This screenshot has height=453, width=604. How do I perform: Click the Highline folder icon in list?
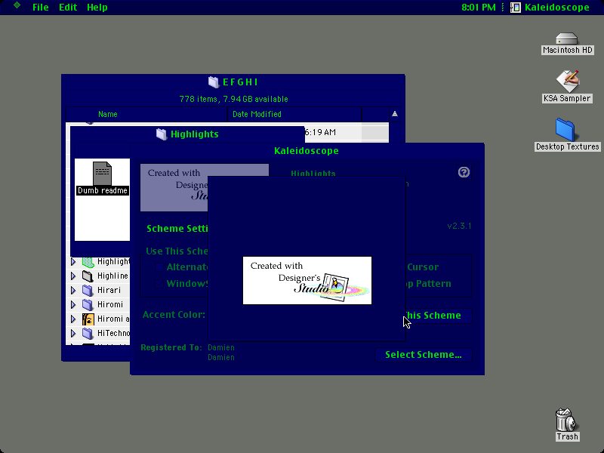click(88, 276)
